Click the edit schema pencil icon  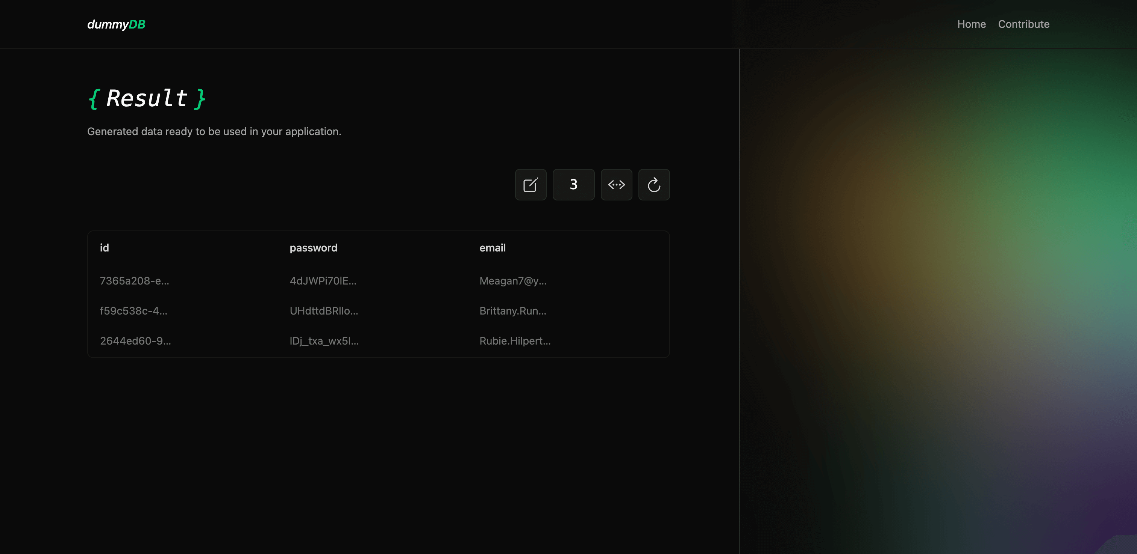coord(531,185)
